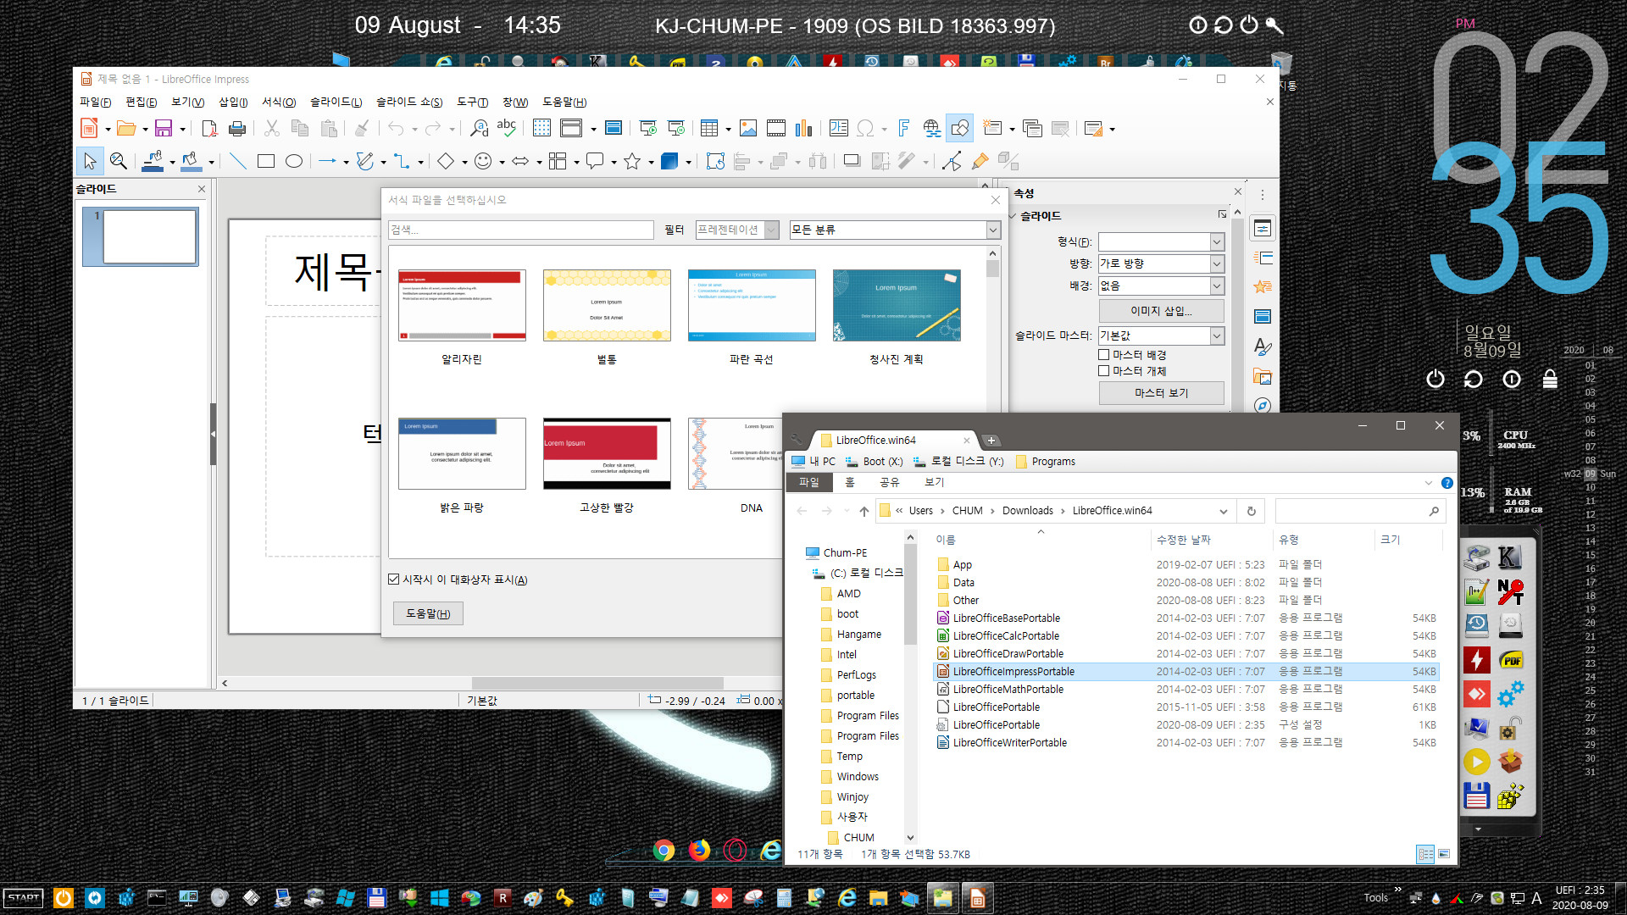Click the Fill Color paint bucket swatch

[190, 161]
